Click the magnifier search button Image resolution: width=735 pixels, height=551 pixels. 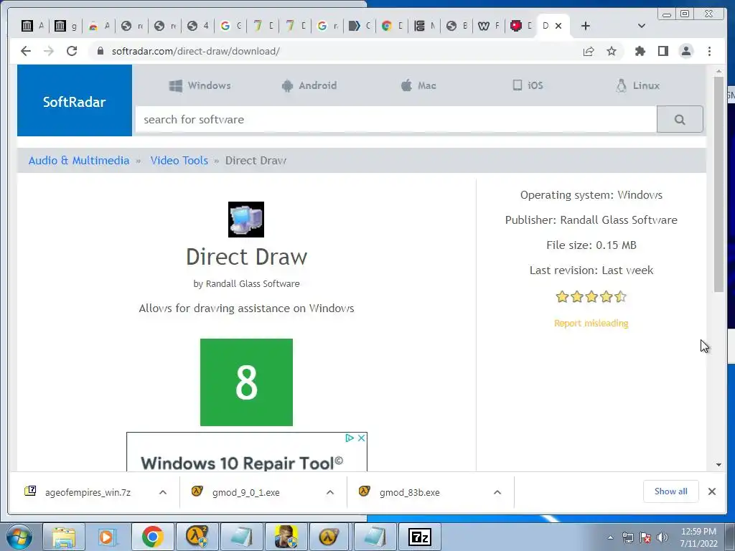(x=680, y=120)
